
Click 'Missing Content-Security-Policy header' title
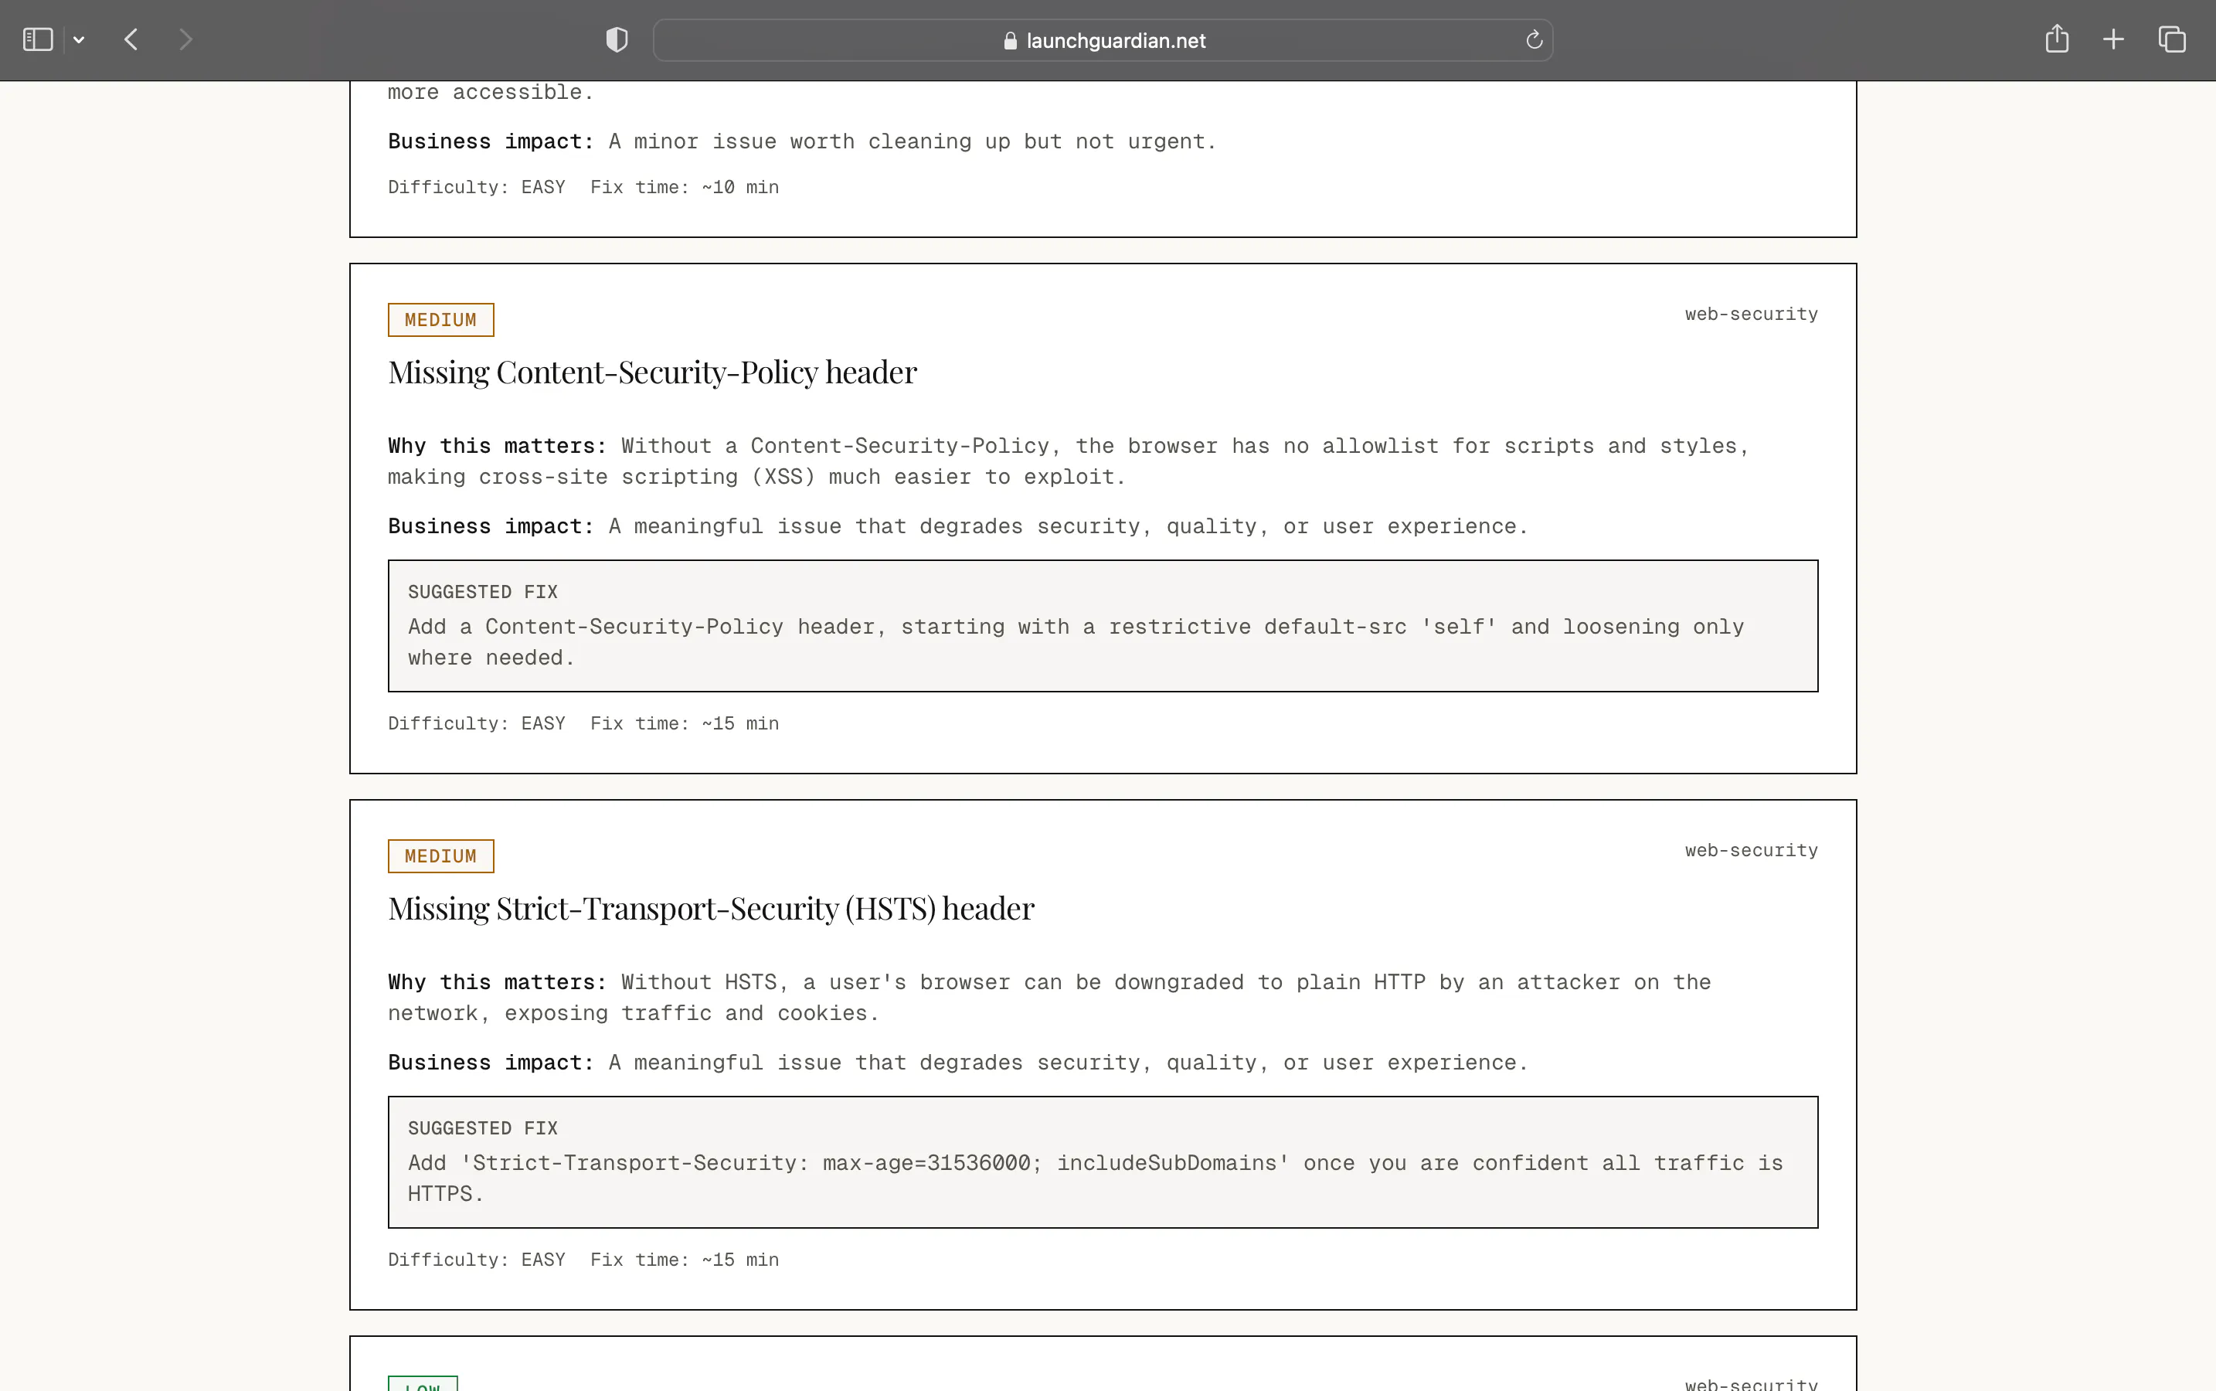(x=652, y=372)
